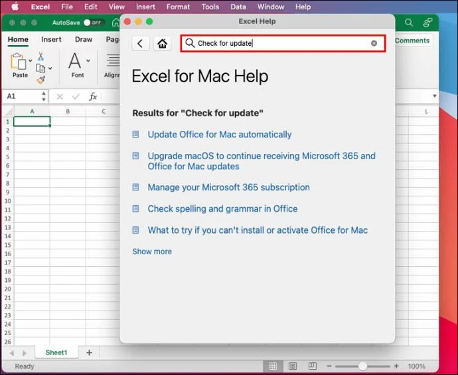Click the fx insert function icon
Viewport: 458px width, 375px height.
(x=92, y=96)
